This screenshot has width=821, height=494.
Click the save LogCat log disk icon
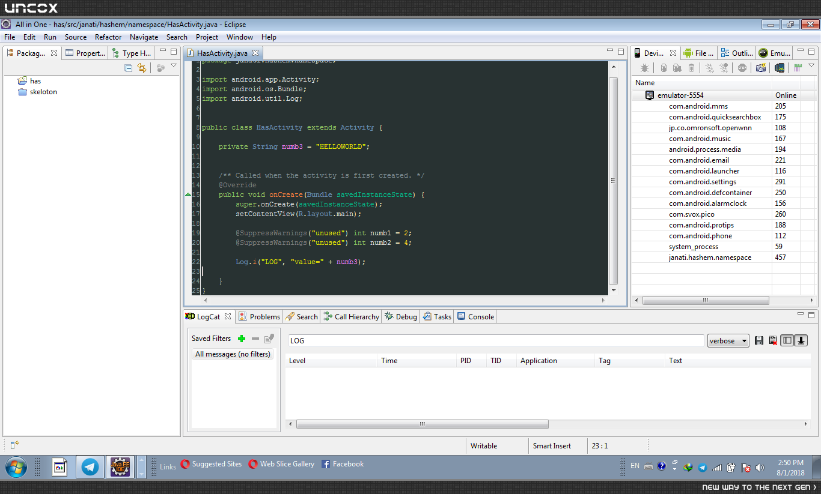(759, 341)
